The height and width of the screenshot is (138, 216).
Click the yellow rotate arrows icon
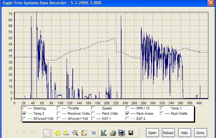(x=57, y=133)
